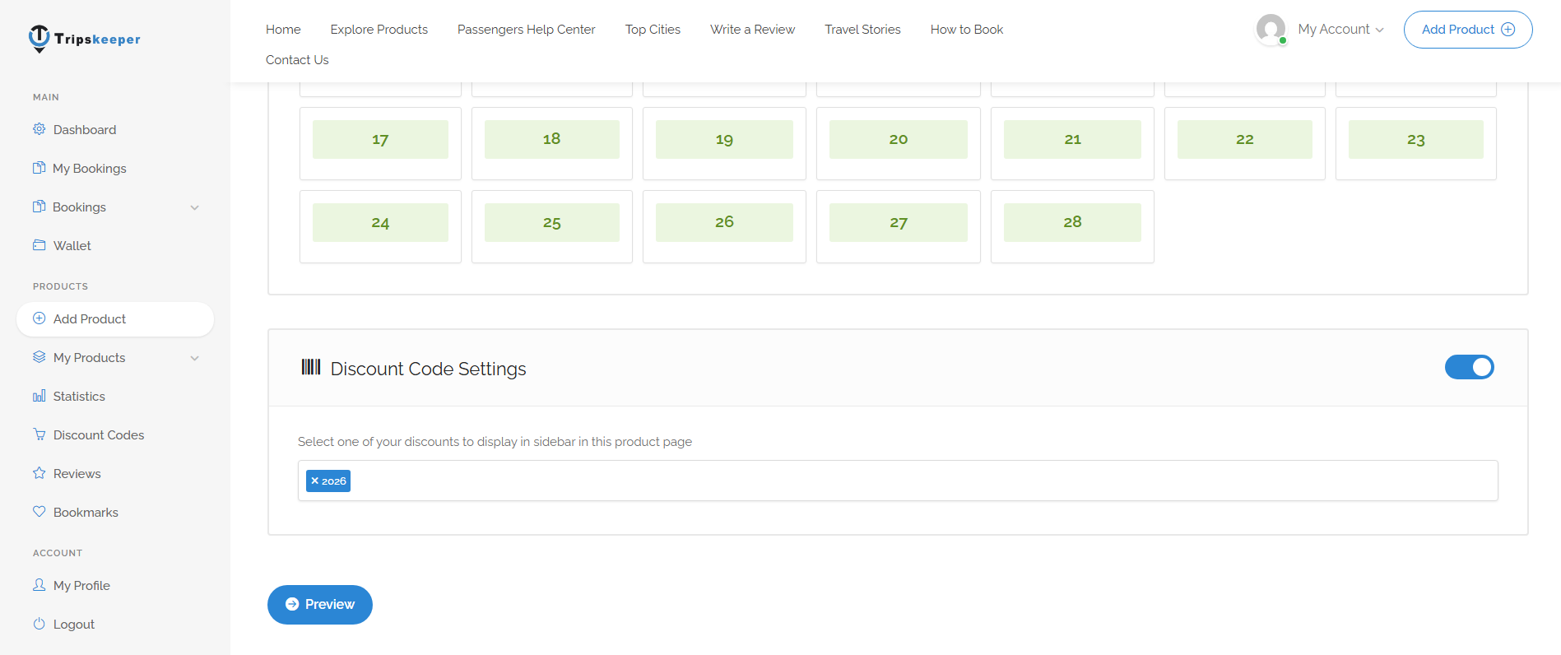Click the Add Product button in header
1561x655 pixels.
(1467, 30)
